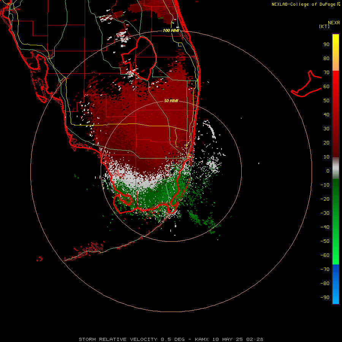This screenshot has width=342, height=342.
Task: Click the -30 value on the velocity scale
Action: [x=325, y=213]
